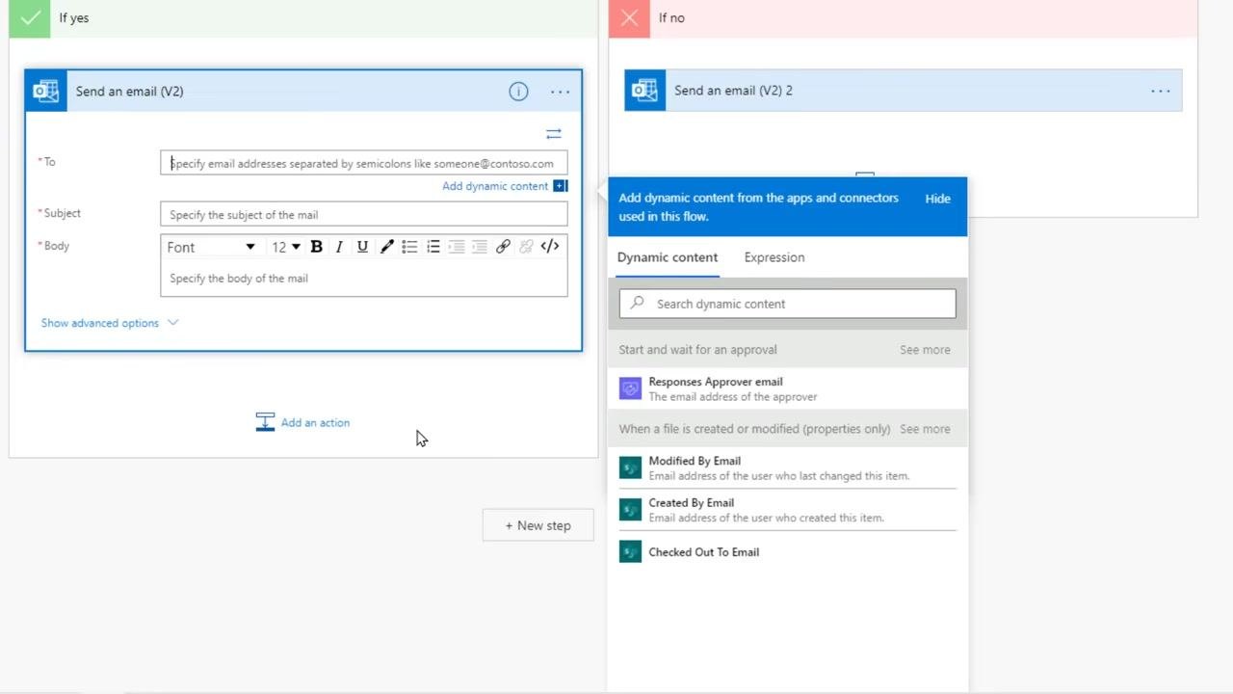Screen dimensions: 1233x694
Task: Open ellipsis menu of Send an email (V2) 2
Action: coord(1161,92)
